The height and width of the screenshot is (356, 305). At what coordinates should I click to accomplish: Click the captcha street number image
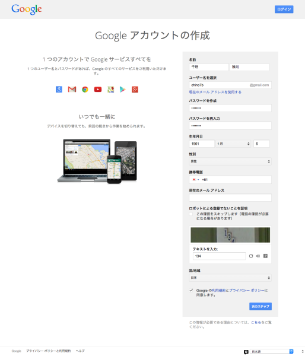(x=230, y=235)
